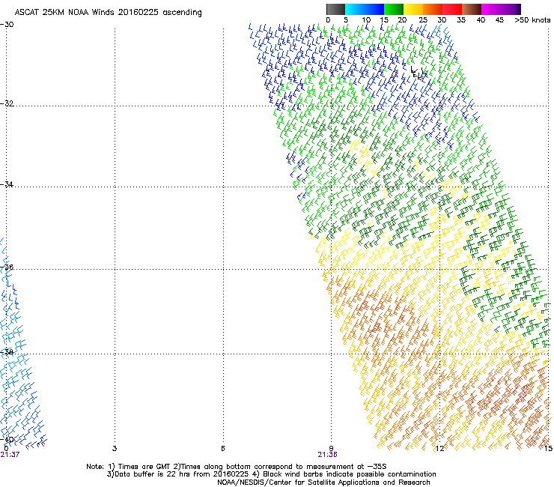Click the cyan 5-10 knots legend segment
The width and height of the screenshot is (554, 487).
click(354, 9)
